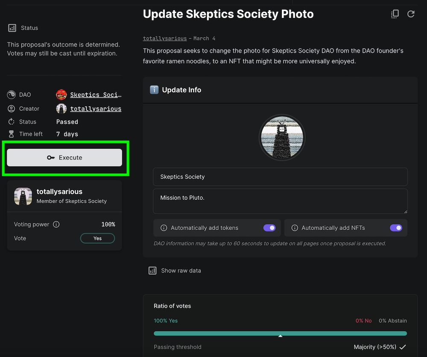Click info icon beside Automatically add tokens

164,228
